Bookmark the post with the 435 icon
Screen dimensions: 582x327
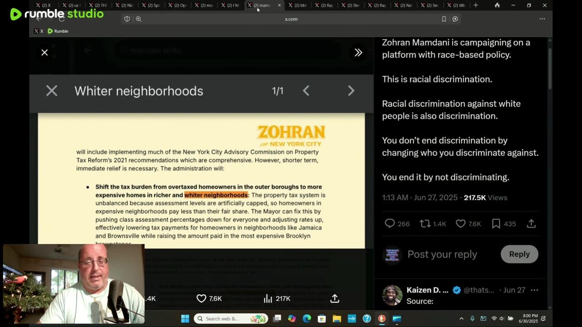pos(496,223)
